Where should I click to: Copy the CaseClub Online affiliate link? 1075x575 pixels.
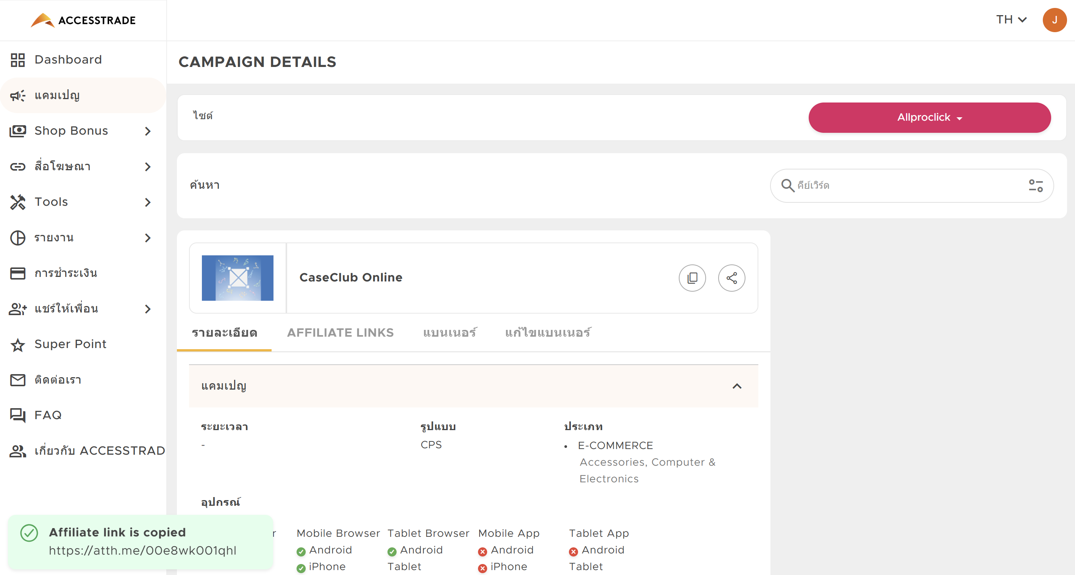click(x=692, y=278)
